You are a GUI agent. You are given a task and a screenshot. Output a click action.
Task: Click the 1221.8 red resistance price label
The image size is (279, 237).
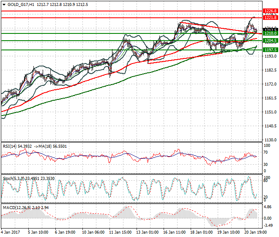click(x=270, y=18)
